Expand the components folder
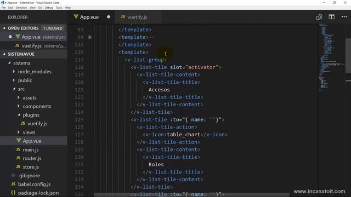Screen dimensions: 351x197 pos(19,106)
